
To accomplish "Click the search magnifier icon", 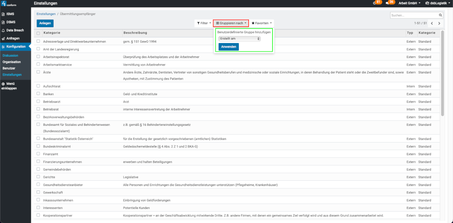I will (x=441, y=15).
